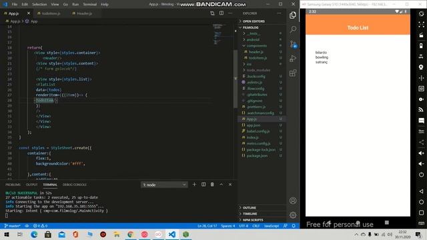Increase emulator volume

[x=421, y=153]
